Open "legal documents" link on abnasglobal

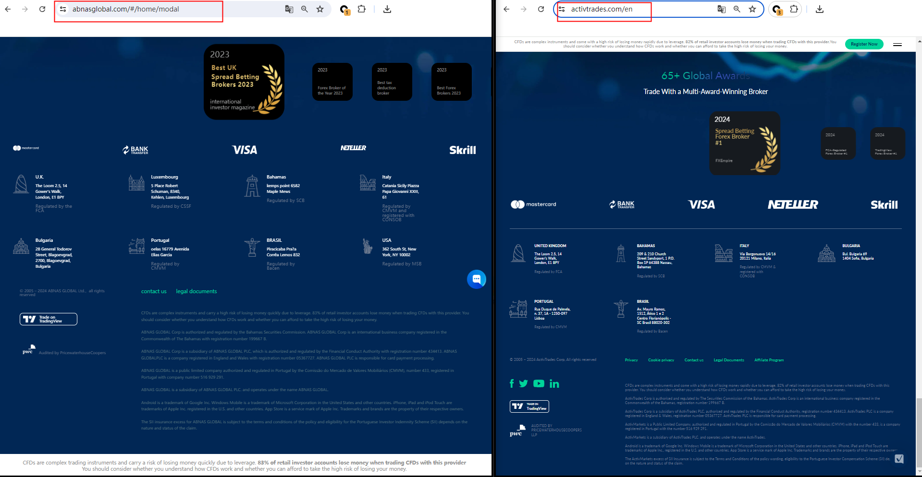tap(196, 291)
